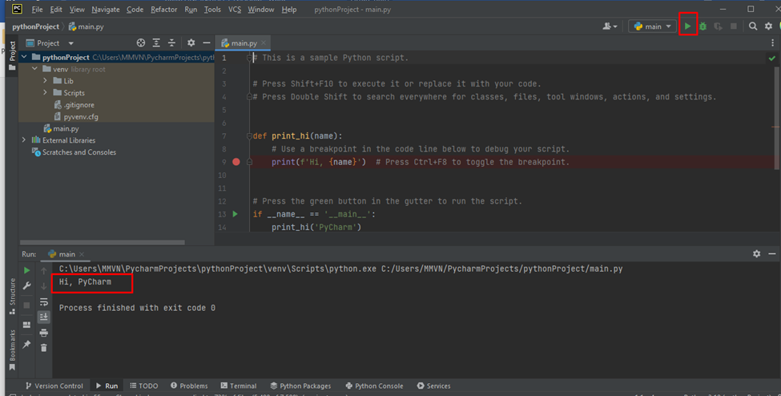
Task: Open the Bookmarks side tool window
Action: pyautogui.click(x=13, y=350)
